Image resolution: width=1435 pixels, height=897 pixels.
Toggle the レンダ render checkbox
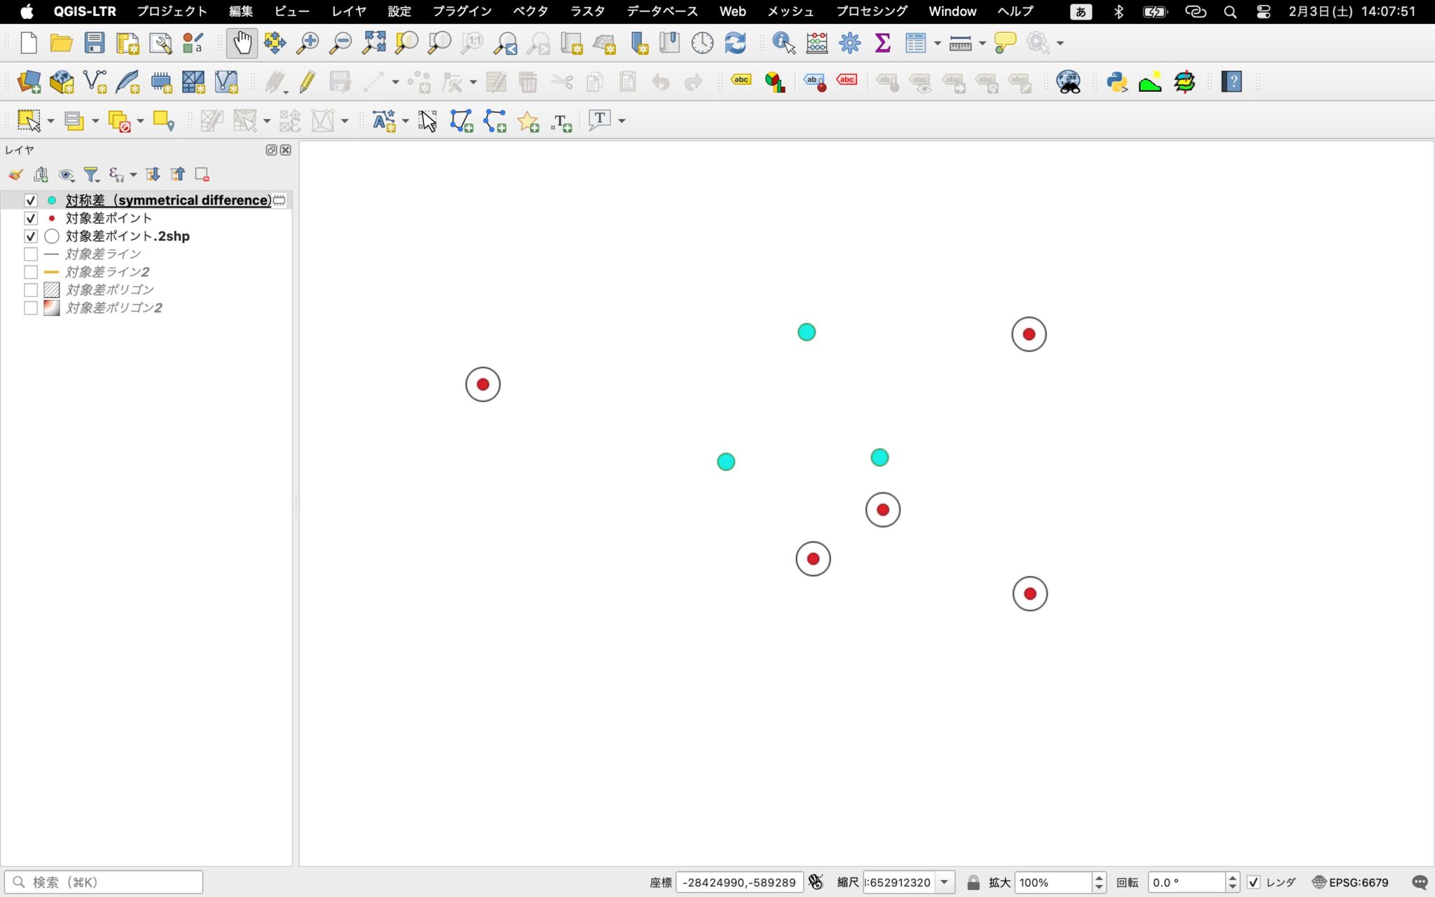pyautogui.click(x=1254, y=882)
